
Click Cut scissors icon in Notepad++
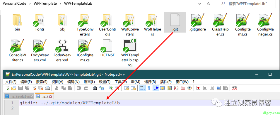coord(57,88)
